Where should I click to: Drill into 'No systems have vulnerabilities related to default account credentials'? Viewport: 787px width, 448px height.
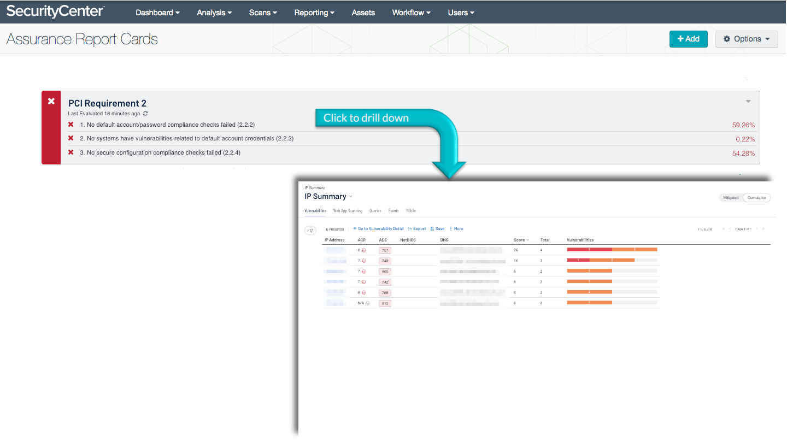tap(186, 138)
